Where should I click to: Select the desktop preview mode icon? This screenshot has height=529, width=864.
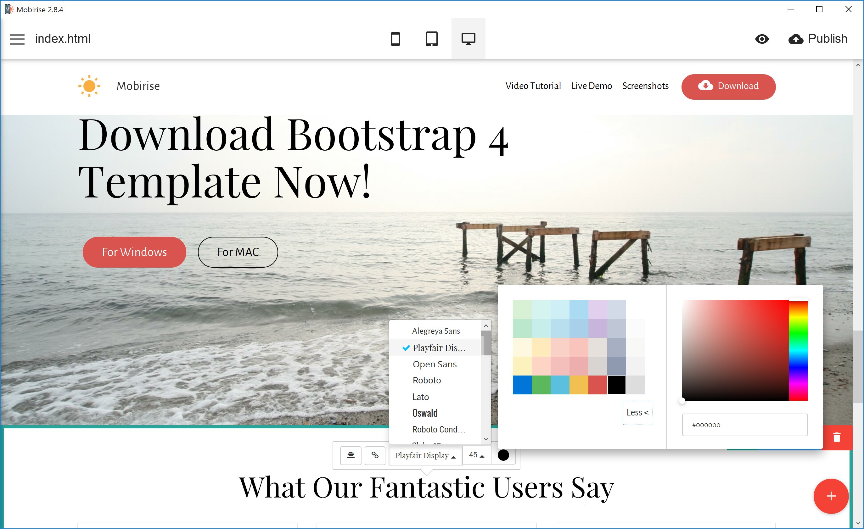click(468, 39)
